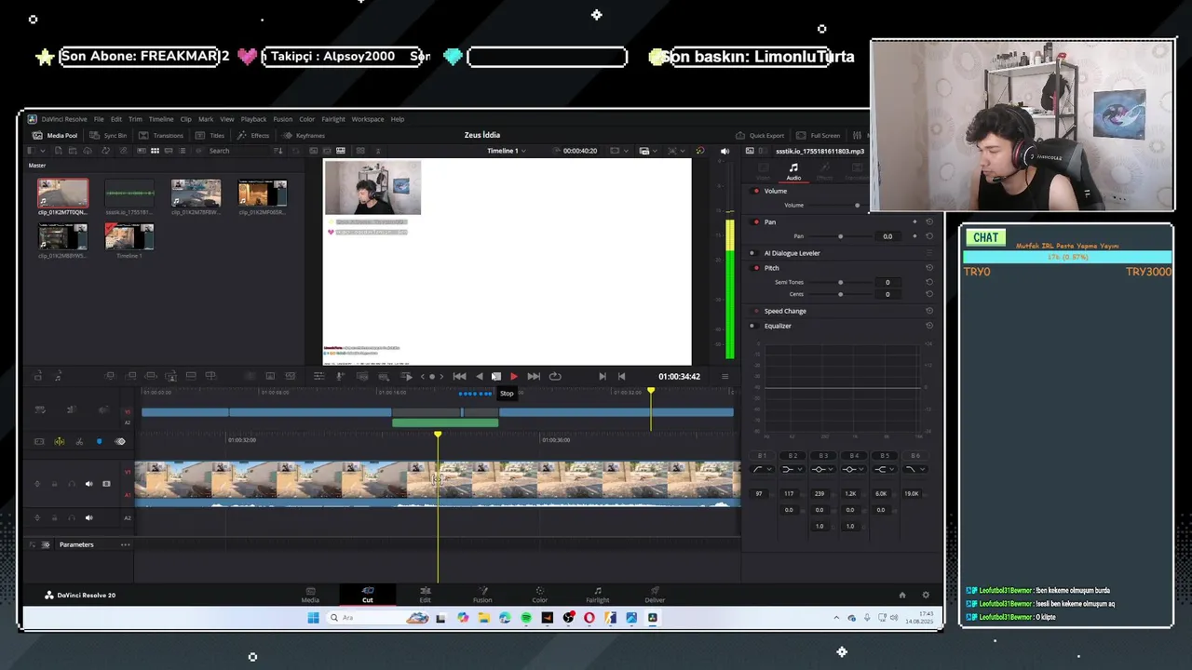This screenshot has height=670, width=1192.
Task: Click the Search field in media pool
Action: pyautogui.click(x=237, y=151)
